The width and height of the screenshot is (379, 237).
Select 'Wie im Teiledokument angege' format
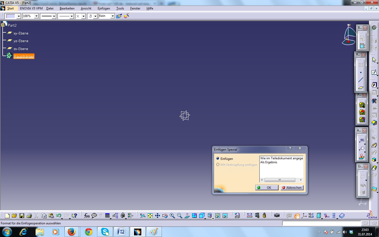tap(282, 158)
